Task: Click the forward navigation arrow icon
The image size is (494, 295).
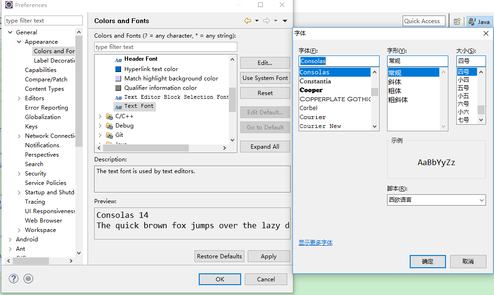Action: tap(267, 21)
